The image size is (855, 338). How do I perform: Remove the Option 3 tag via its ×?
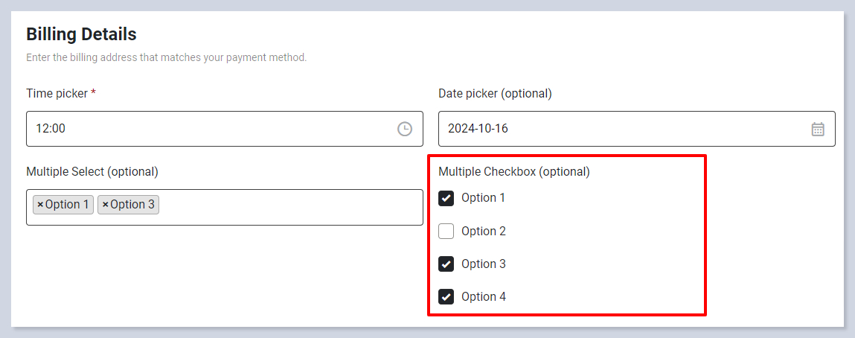click(106, 205)
